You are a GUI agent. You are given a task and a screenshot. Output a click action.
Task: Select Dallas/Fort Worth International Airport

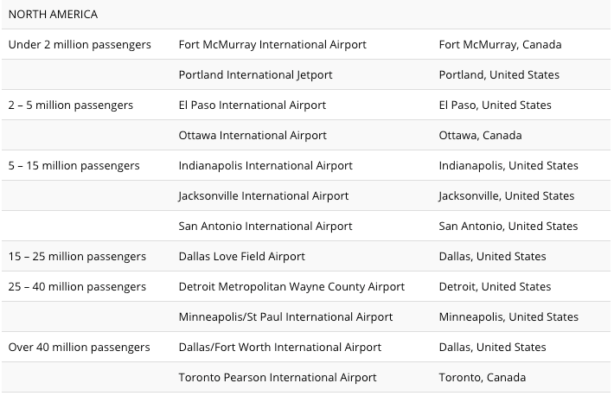pyautogui.click(x=280, y=347)
